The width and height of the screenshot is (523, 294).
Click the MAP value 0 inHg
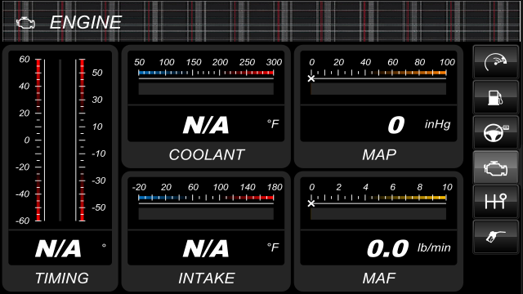(x=396, y=125)
